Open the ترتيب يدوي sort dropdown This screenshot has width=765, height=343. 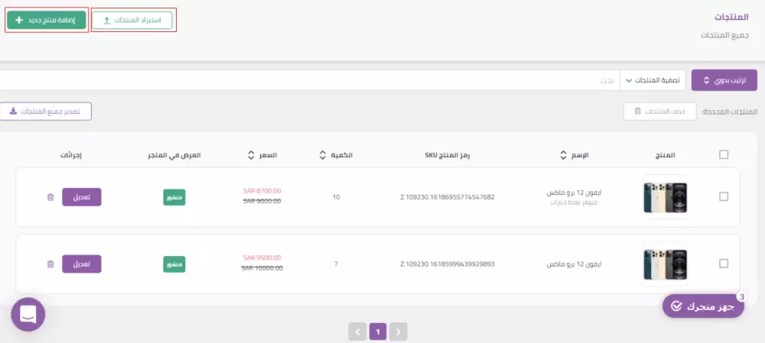[x=724, y=80]
